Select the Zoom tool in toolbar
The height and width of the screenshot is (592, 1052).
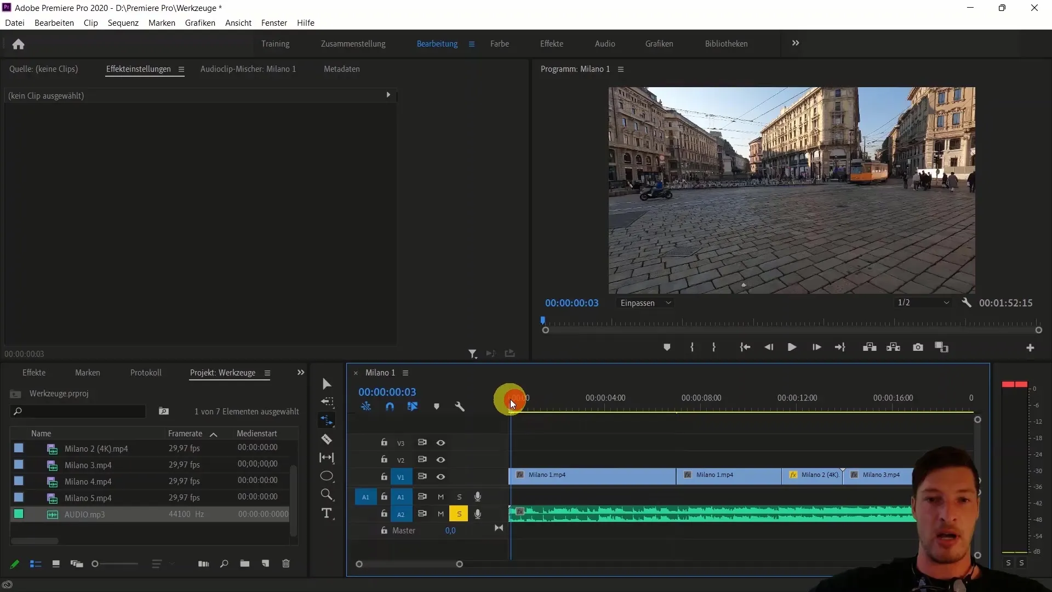tap(327, 494)
